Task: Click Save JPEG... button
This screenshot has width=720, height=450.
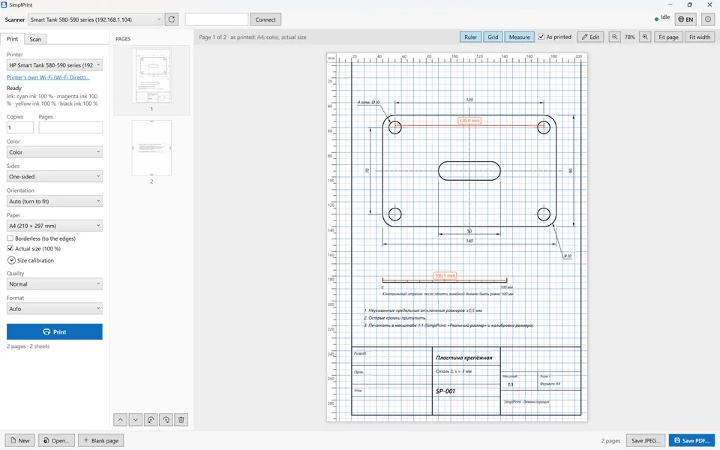Action: click(646, 440)
